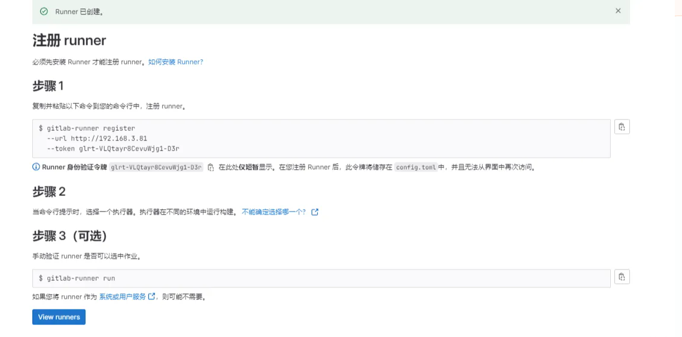
Task: Click the green success check icon
Action: [44, 12]
